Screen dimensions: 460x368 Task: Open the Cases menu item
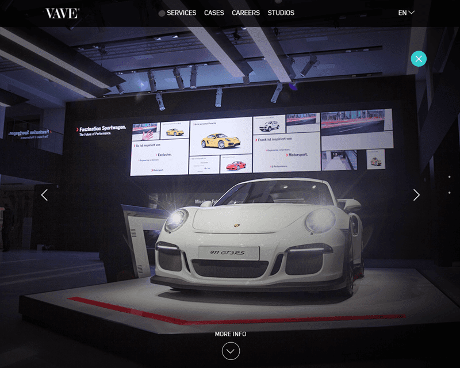point(214,13)
